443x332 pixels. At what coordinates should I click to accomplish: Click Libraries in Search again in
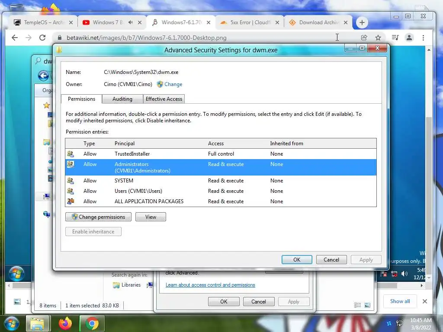(x=127, y=285)
